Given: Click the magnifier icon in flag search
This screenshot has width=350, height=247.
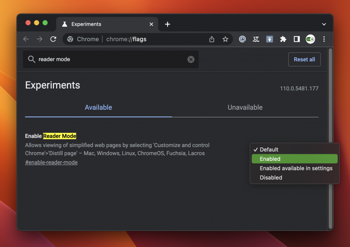Looking at the screenshot, I should [x=31, y=59].
